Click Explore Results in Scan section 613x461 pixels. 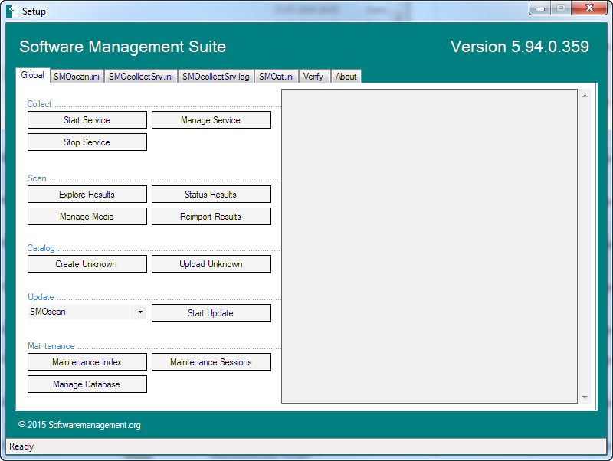point(87,195)
